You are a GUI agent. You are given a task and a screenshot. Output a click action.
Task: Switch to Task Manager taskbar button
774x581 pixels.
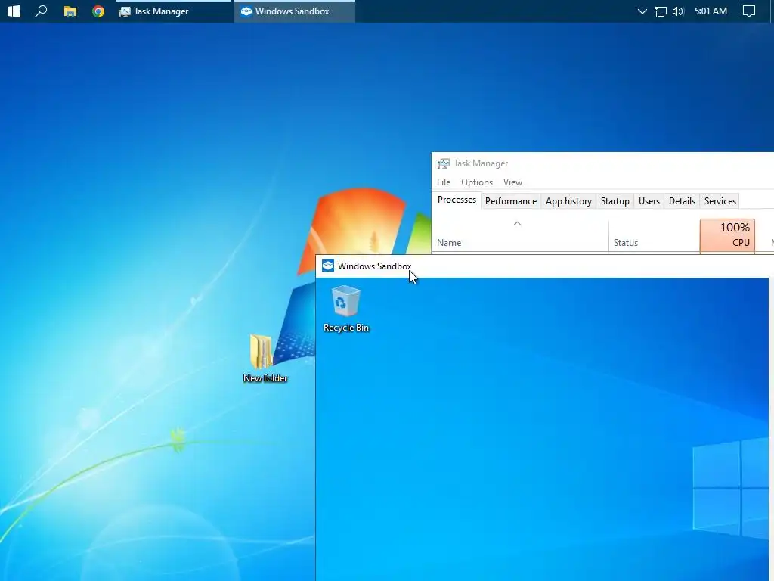coord(172,11)
